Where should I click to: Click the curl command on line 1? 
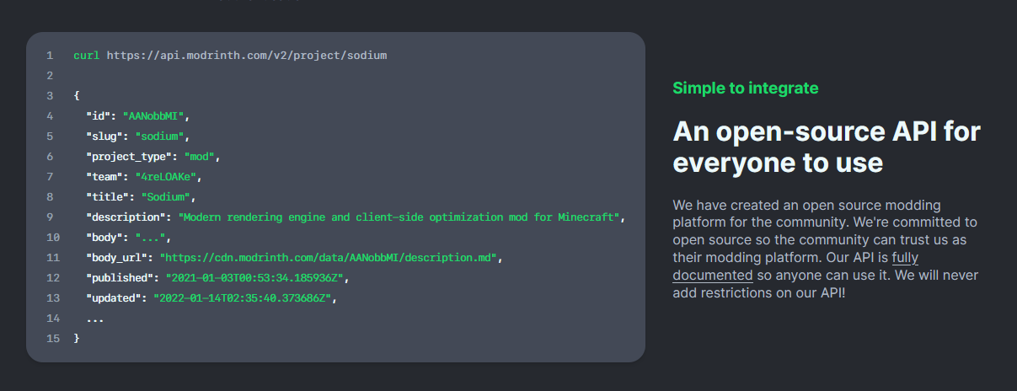86,56
